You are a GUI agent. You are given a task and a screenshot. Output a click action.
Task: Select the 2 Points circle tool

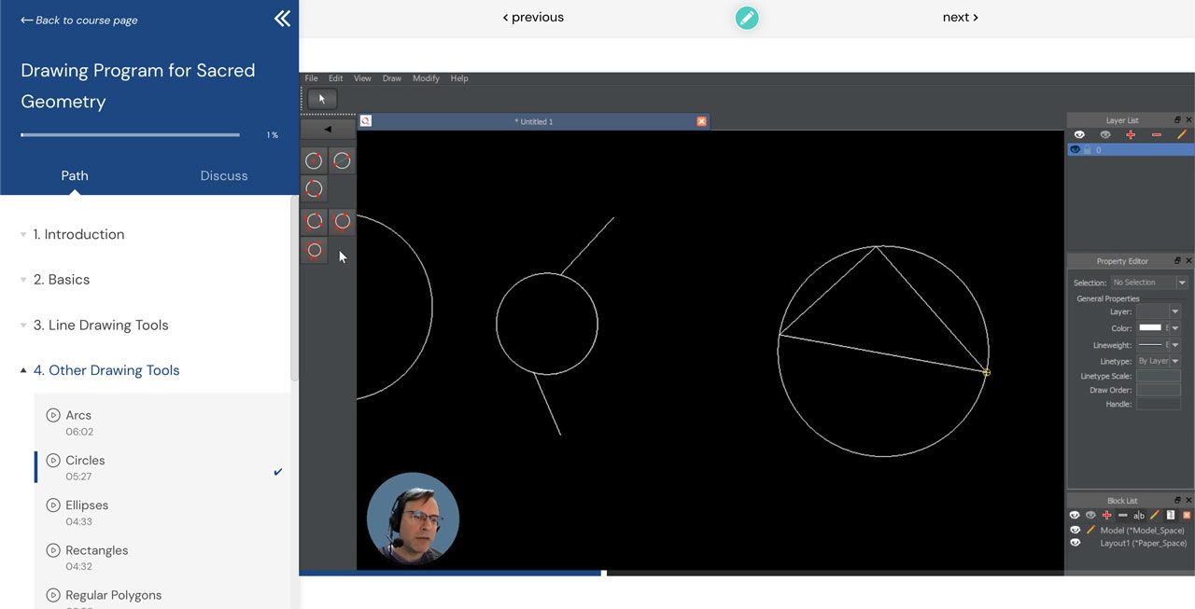[343, 160]
